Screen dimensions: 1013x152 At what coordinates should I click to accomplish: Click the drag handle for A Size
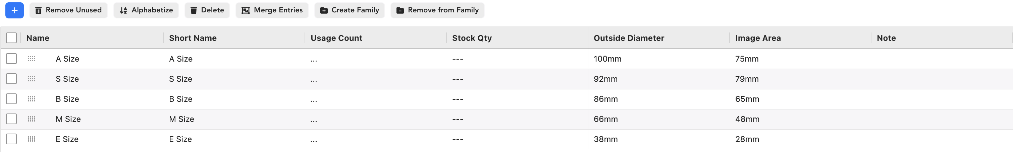(x=32, y=59)
